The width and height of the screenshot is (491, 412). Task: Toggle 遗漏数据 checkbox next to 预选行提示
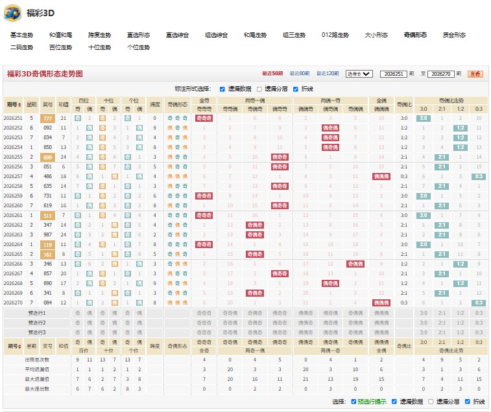(x=394, y=402)
